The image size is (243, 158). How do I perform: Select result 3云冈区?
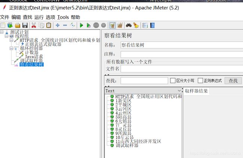pyautogui.click(x=123, y=109)
